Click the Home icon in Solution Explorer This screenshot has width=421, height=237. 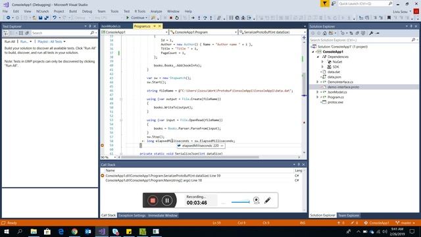coord(324,33)
